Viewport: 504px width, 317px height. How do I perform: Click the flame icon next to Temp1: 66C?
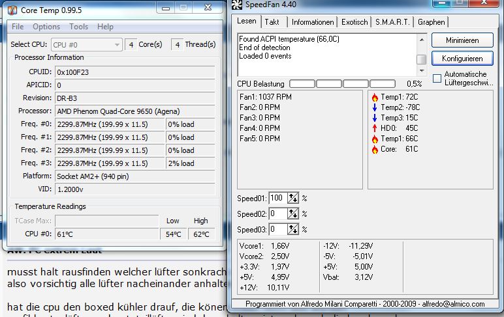375,139
